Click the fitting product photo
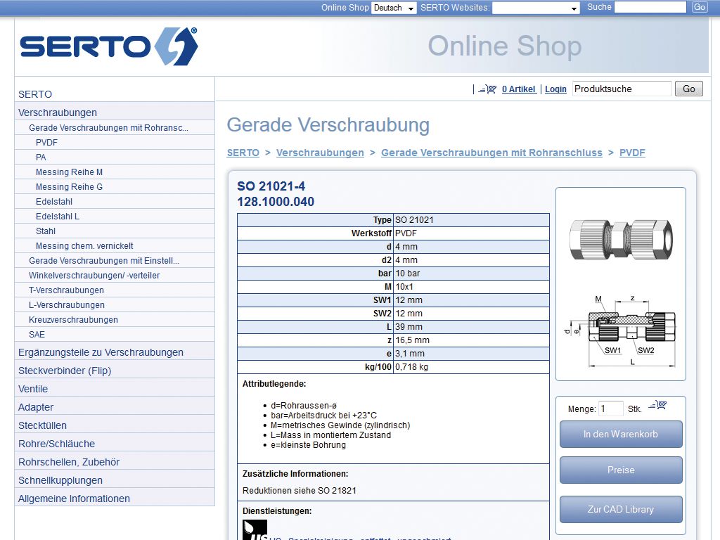Screen dimensions: 720x540 click(x=621, y=239)
